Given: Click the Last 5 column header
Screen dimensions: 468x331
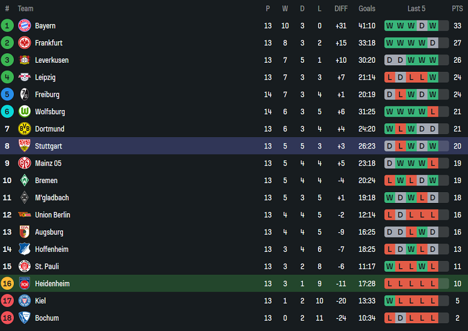Looking at the screenshot, I should pos(416,8).
